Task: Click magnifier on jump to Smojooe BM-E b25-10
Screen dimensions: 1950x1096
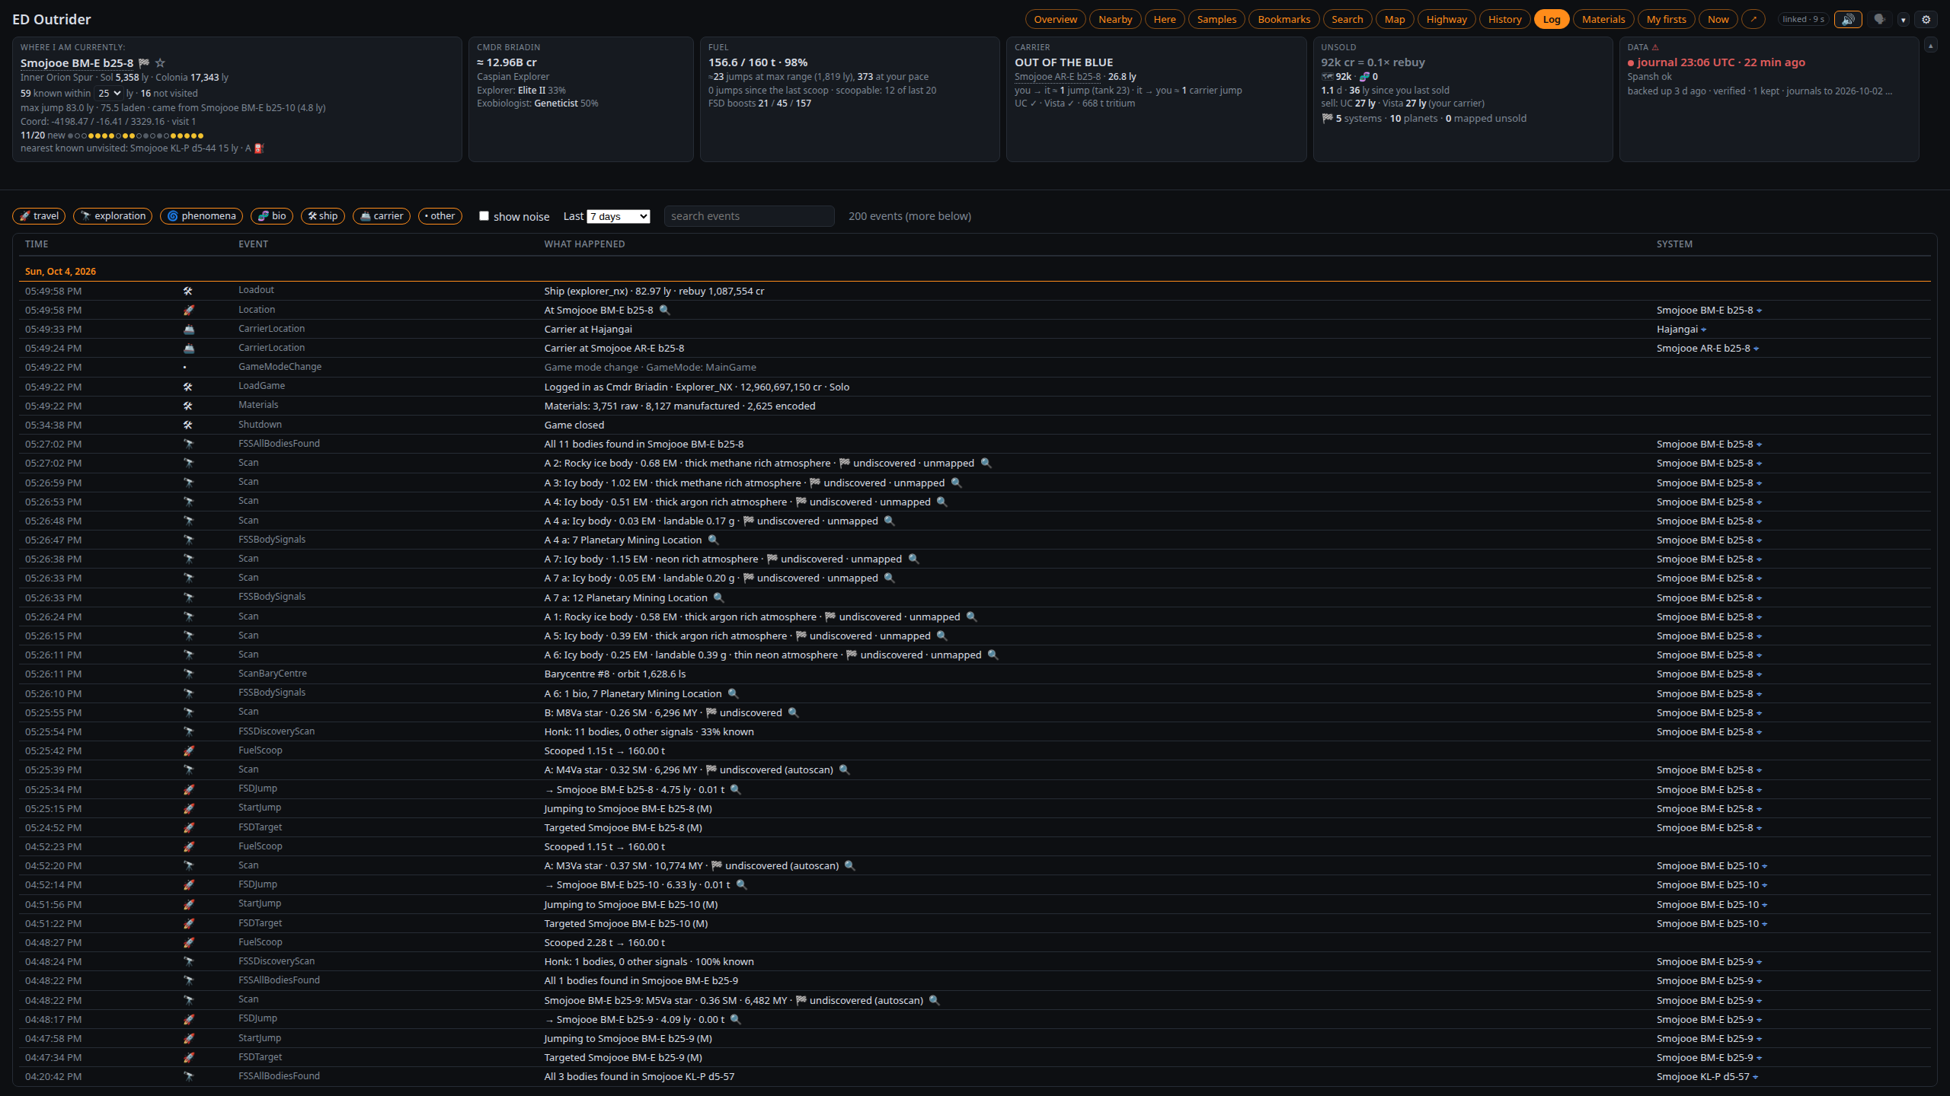Action: 741,885
